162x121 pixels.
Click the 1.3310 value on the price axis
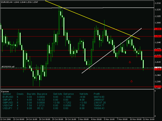[x=158, y=3]
